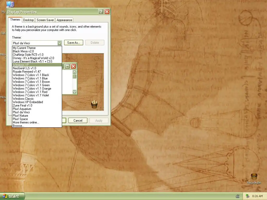This screenshot has width=267, height=200.
Task: Pick the Plus! Aquarium theme
Action: coord(37,109)
